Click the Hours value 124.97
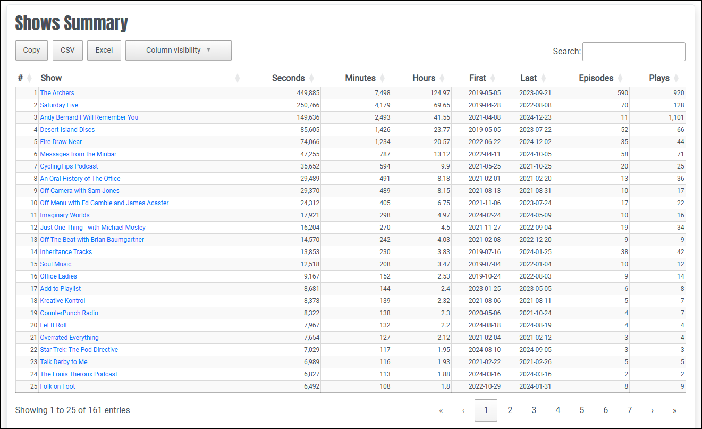 (441, 93)
